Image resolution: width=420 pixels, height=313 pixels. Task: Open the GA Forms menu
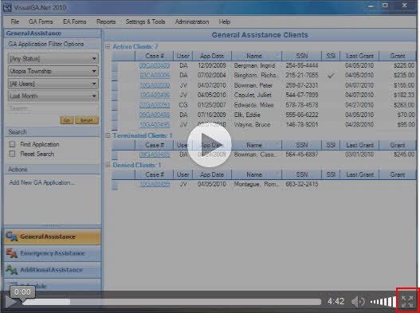[41, 22]
